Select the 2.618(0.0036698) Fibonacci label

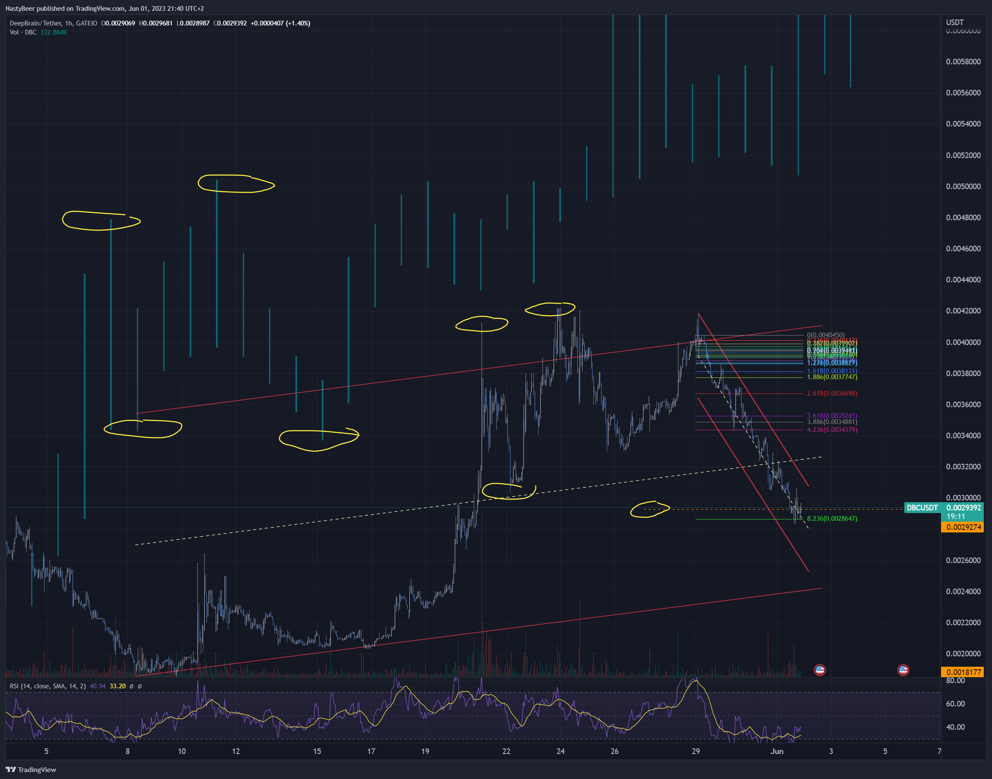(x=832, y=393)
